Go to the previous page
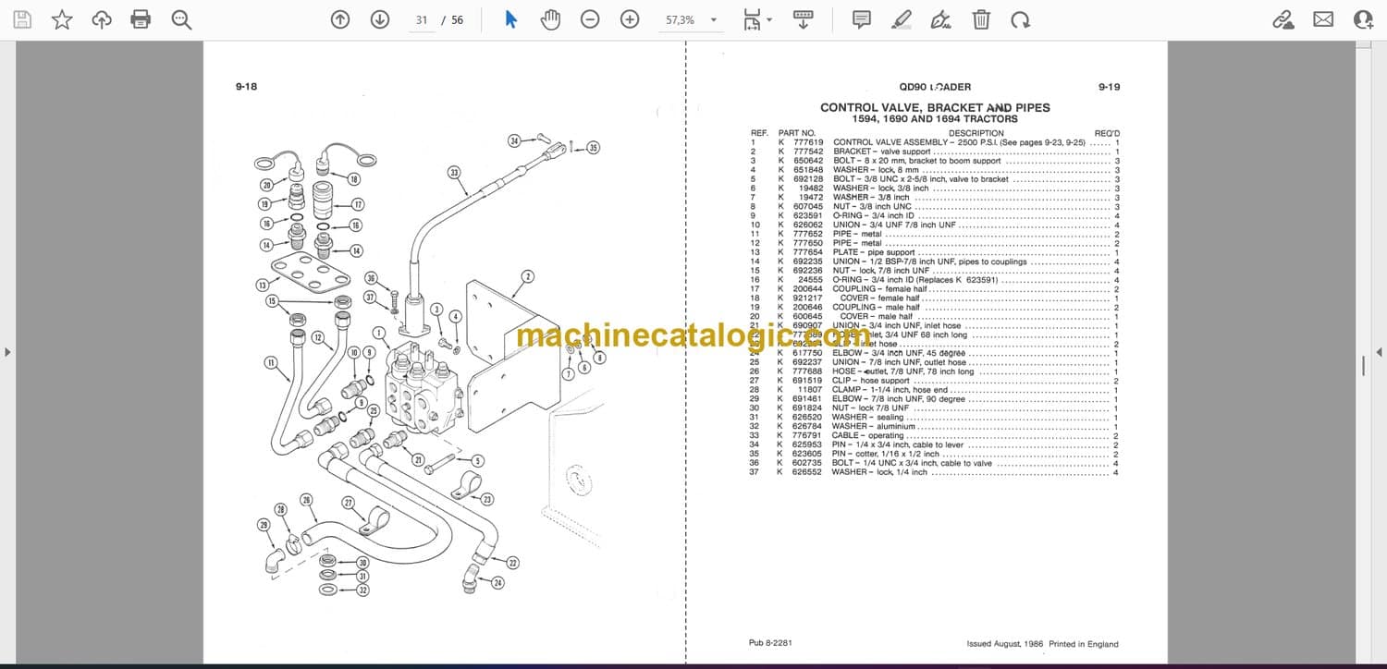The width and height of the screenshot is (1387, 669). pos(340,19)
